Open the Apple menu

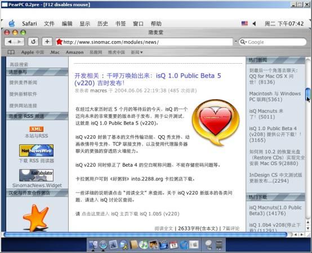pos(12,24)
